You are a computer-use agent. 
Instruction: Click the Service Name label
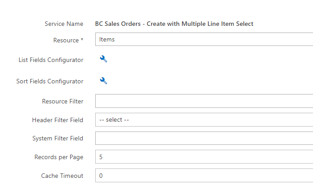(x=64, y=24)
